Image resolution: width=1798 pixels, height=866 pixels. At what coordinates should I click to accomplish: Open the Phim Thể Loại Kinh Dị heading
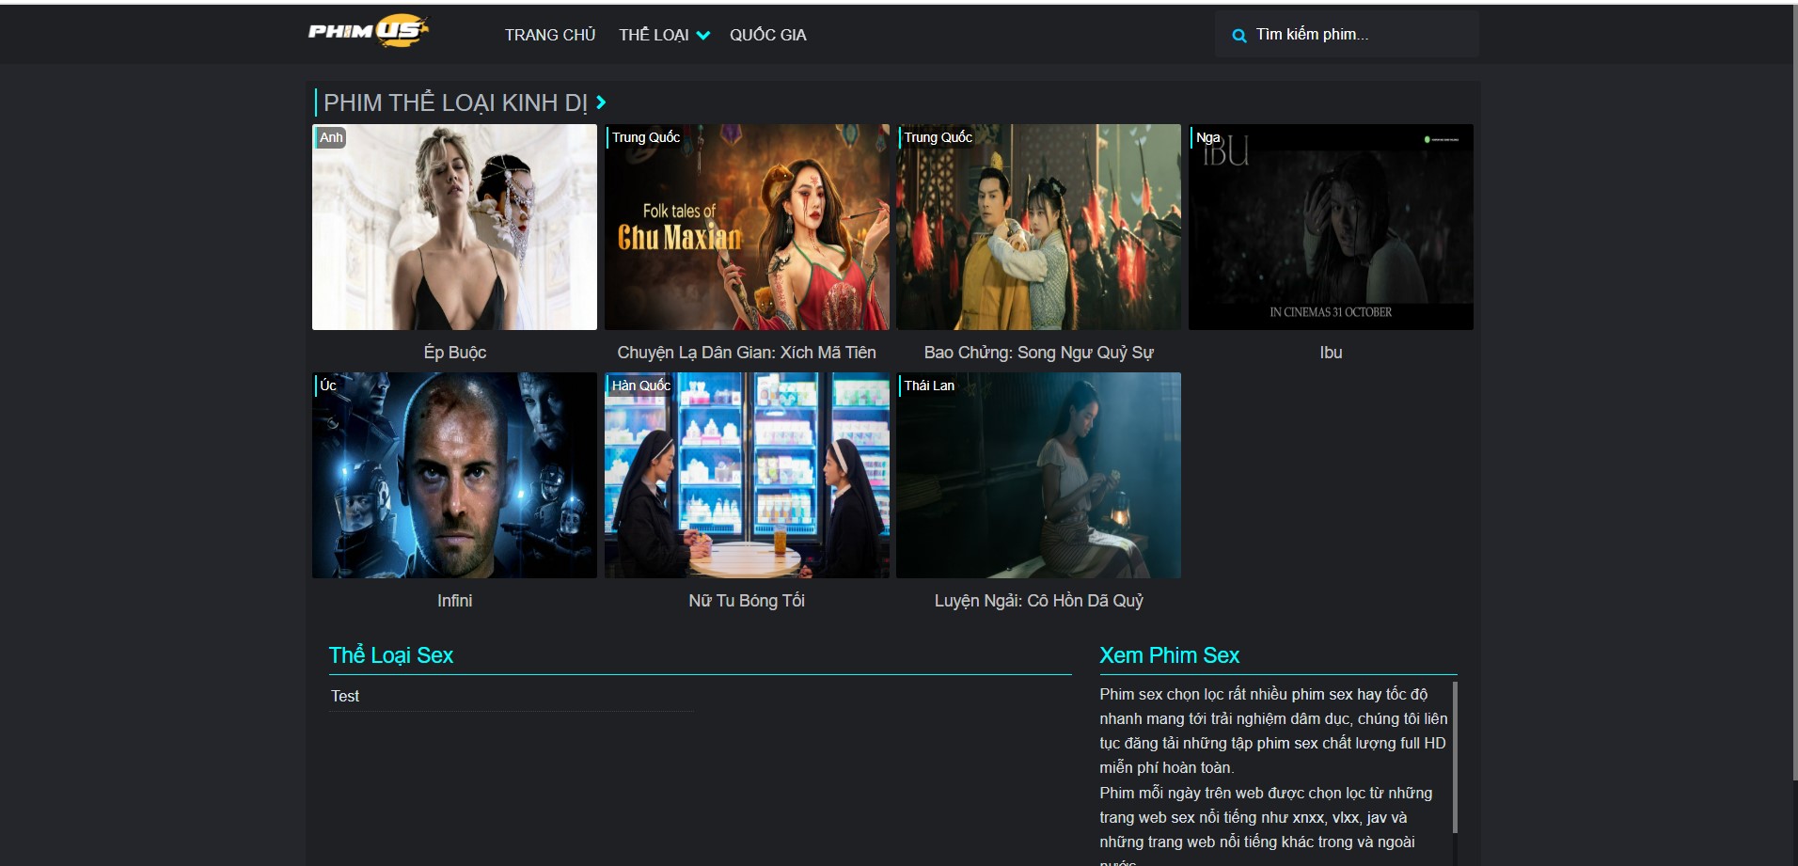(x=455, y=102)
